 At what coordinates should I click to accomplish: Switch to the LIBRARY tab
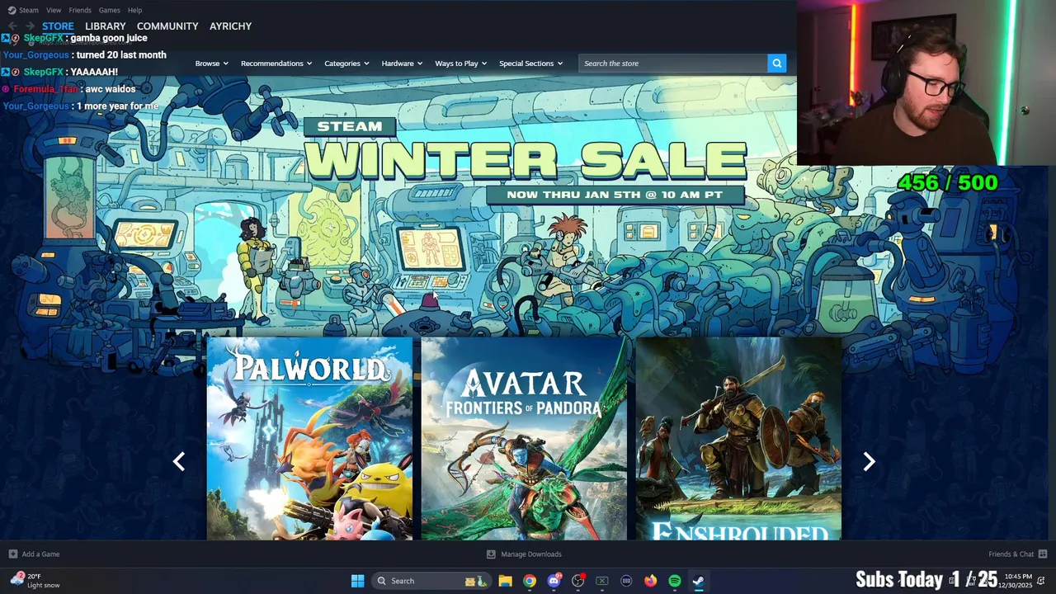[x=105, y=26]
